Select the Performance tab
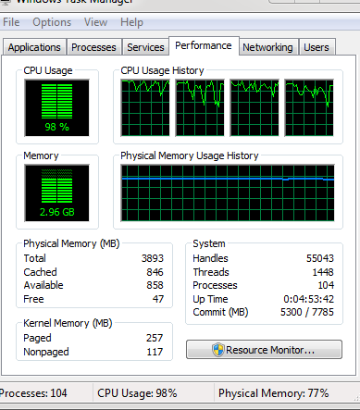 coord(204,45)
